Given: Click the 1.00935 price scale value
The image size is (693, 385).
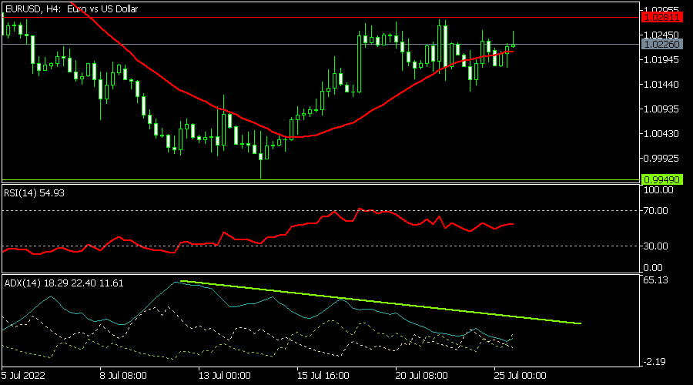Looking at the screenshot, I should coord(661,109).
